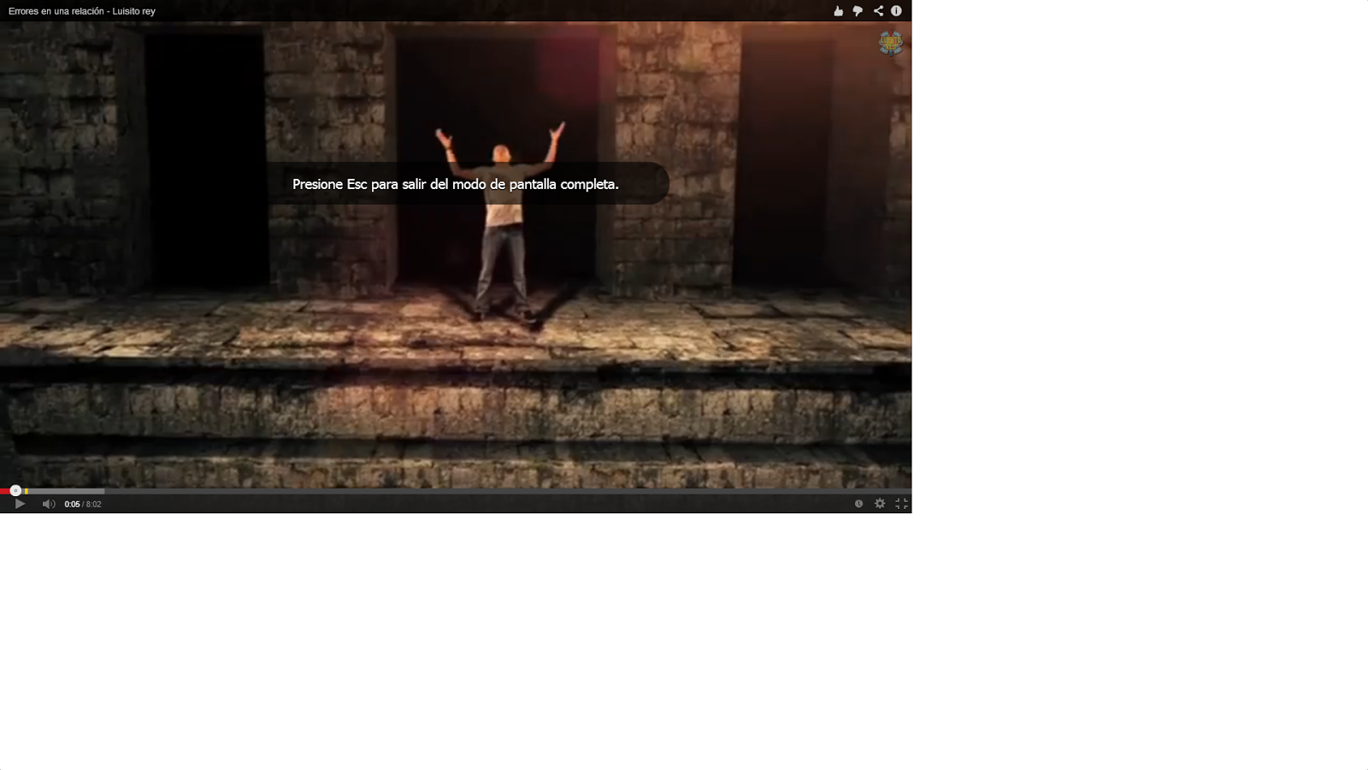Jump to the yellow ad marker
Image resolution: width=1368 pixels, height=770 pixels.
point(27,491)
